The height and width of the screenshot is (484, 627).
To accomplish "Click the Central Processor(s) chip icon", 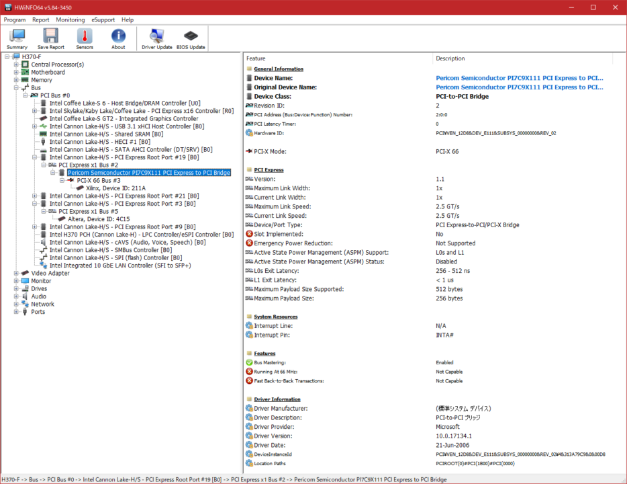I will pyautogui.click(x=26, y=65).
